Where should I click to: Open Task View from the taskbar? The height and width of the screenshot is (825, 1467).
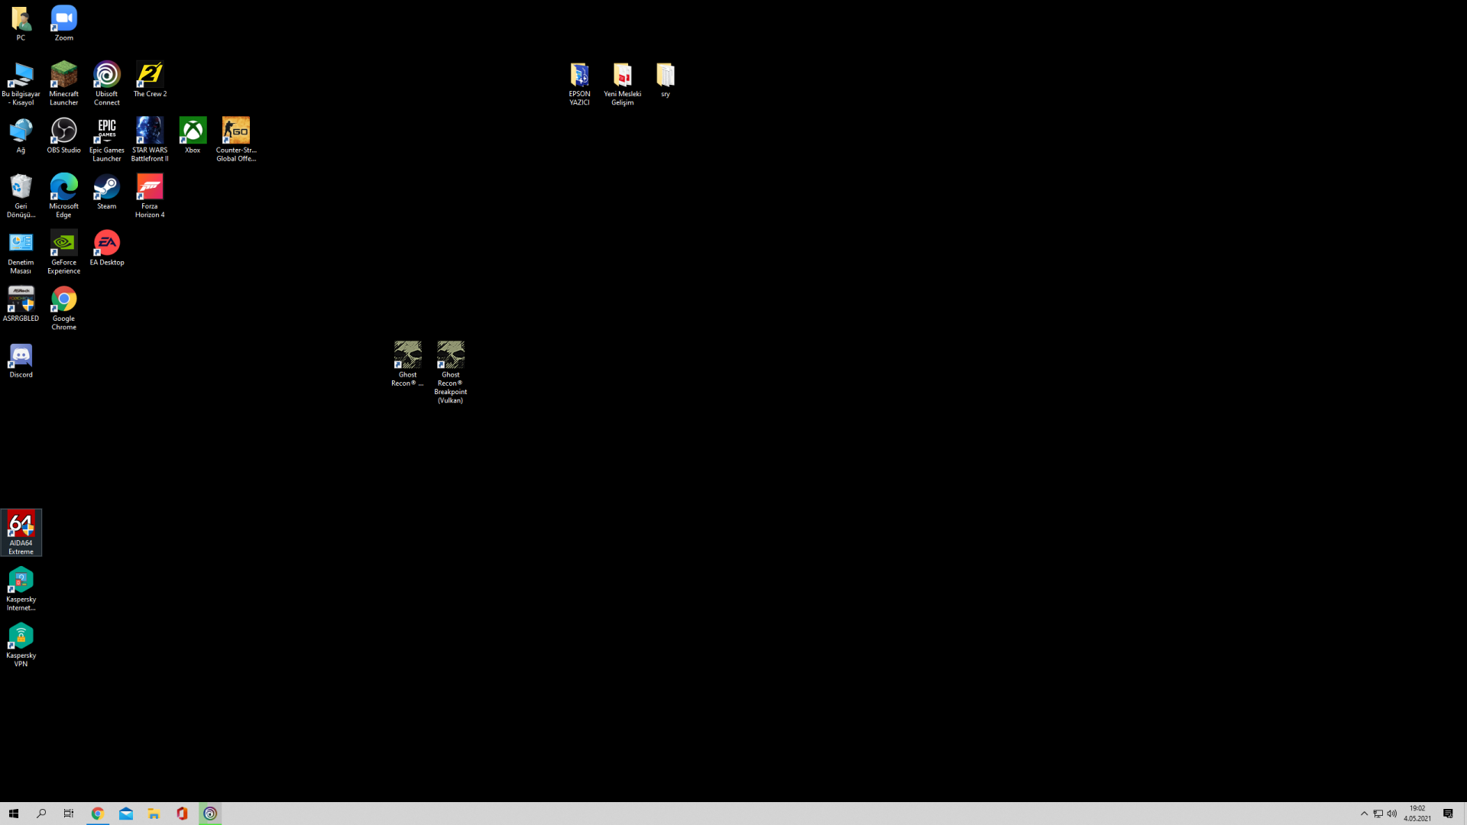69,814
